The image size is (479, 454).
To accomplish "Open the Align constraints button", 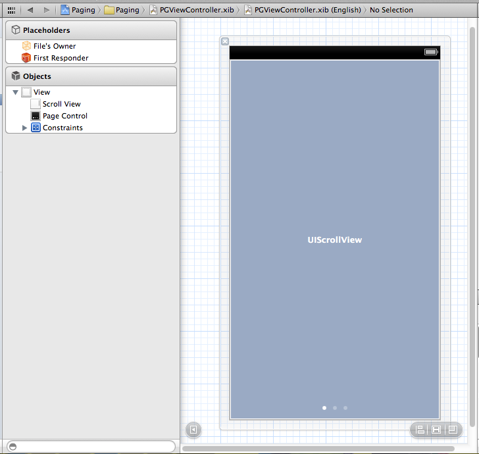I will [420, 430].
